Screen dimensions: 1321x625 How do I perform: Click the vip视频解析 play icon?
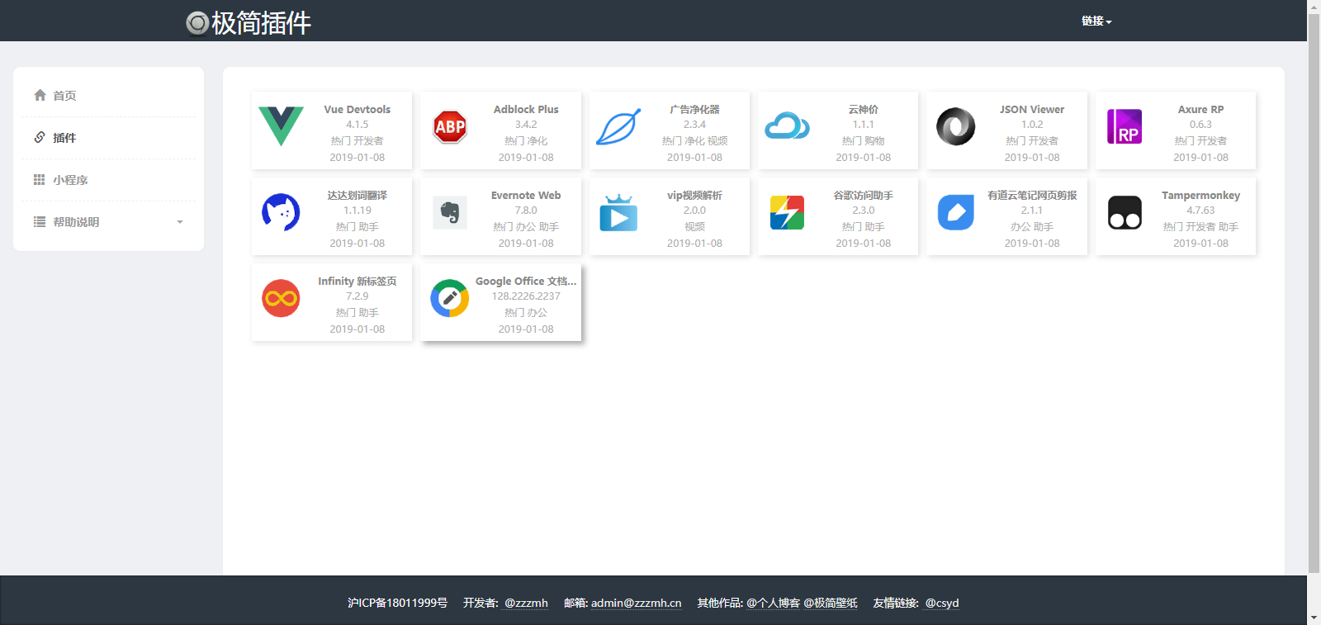pos(618,212)
